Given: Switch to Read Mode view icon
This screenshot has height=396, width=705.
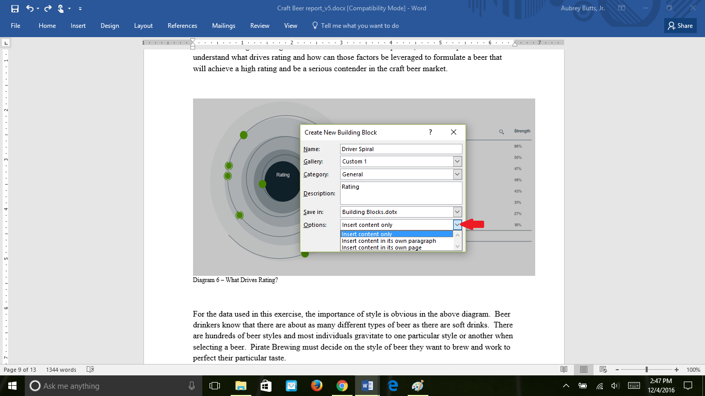Looking at the screenshot, I should [564, 370].
